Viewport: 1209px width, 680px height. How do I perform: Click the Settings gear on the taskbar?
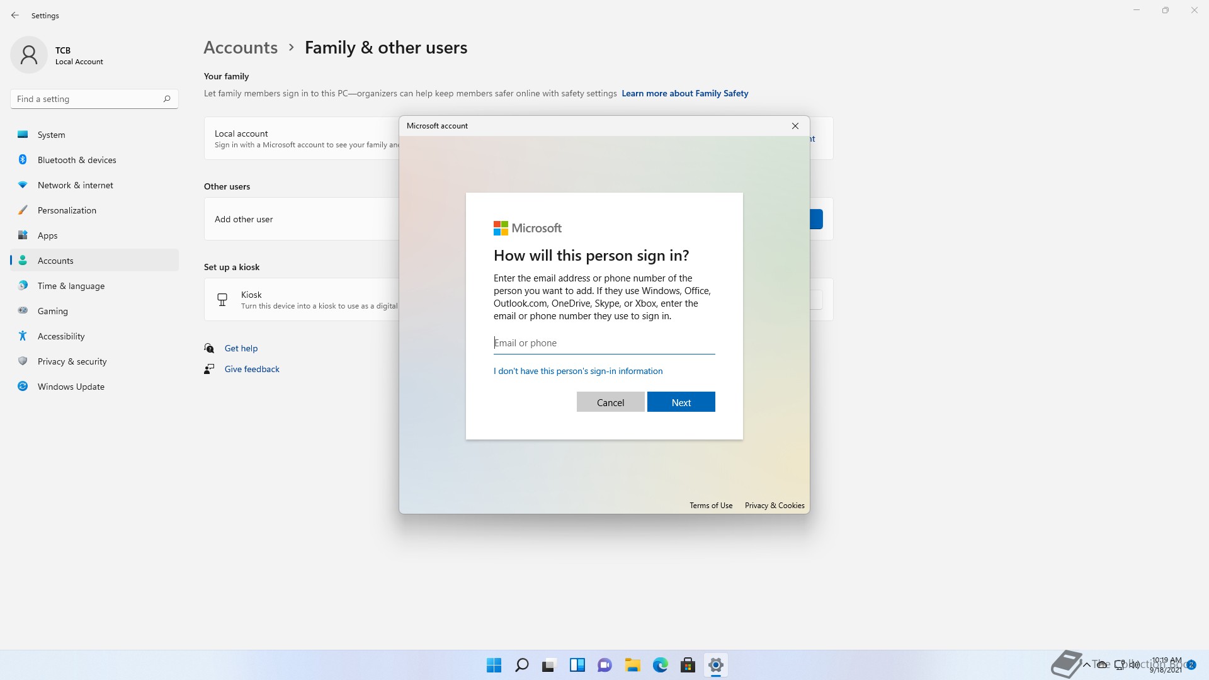click(x=715, y=665)
